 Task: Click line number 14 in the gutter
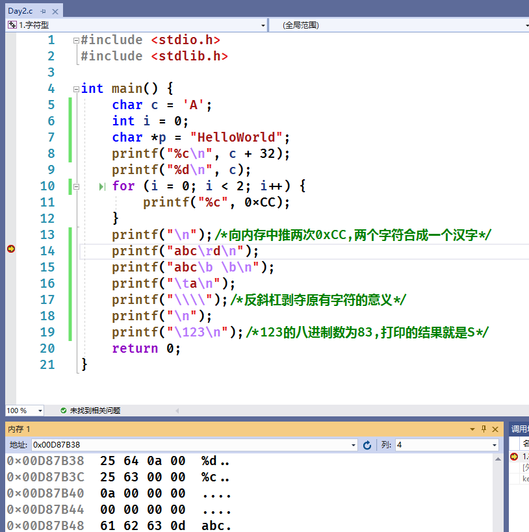coord(47,251)
